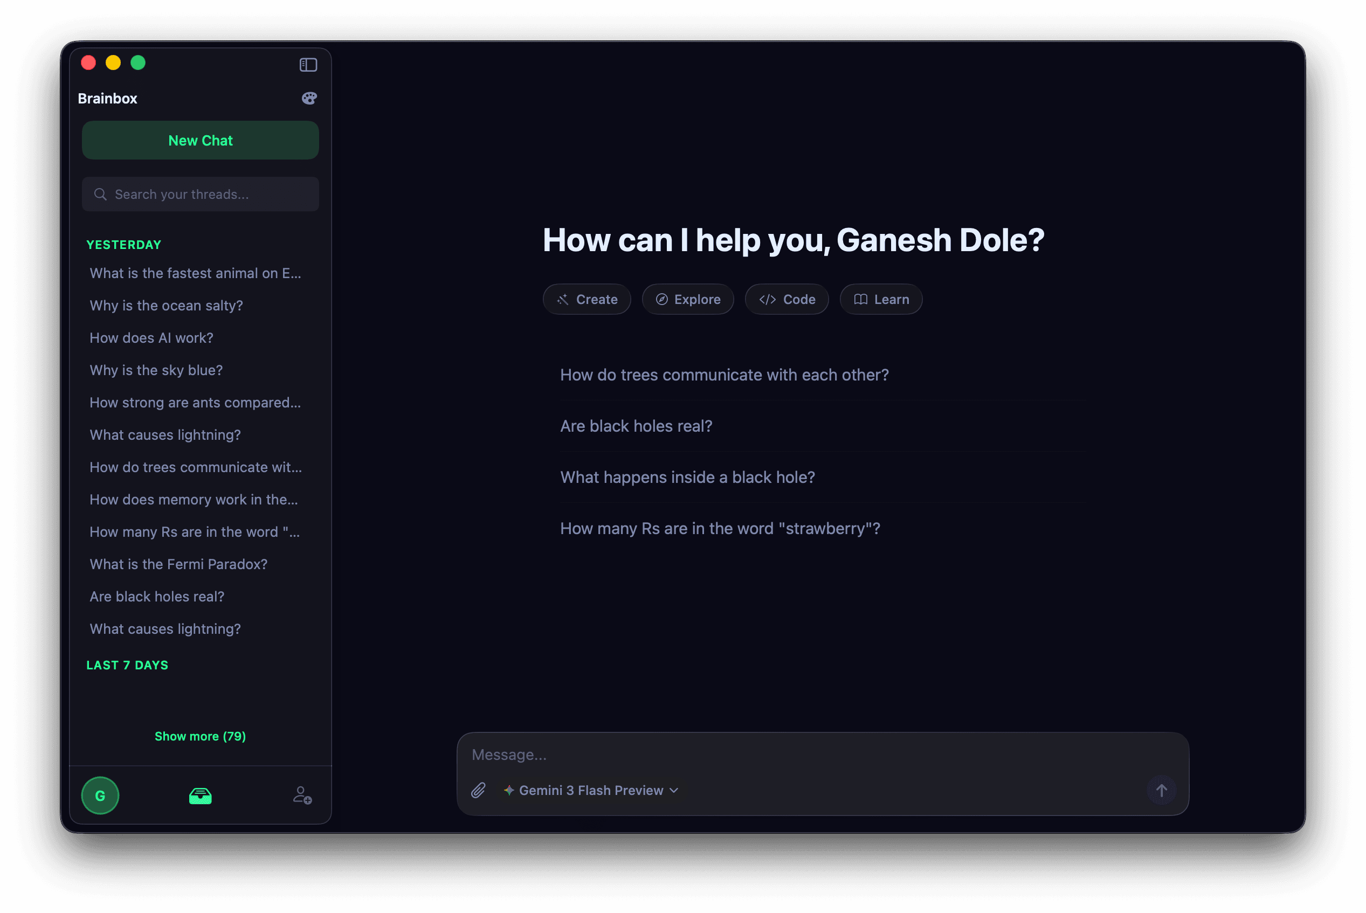The height and width of the screenshot is (913, 1366).
Task: Collapse the Yesterday threads section
Action: tap(124, 245)
